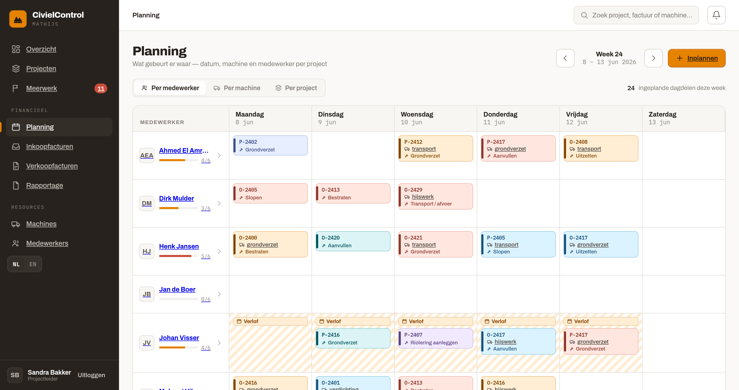Open Dirk's 0-2405 Slopen card
This screenshot has width=739, height=390.
pos(270,193)
